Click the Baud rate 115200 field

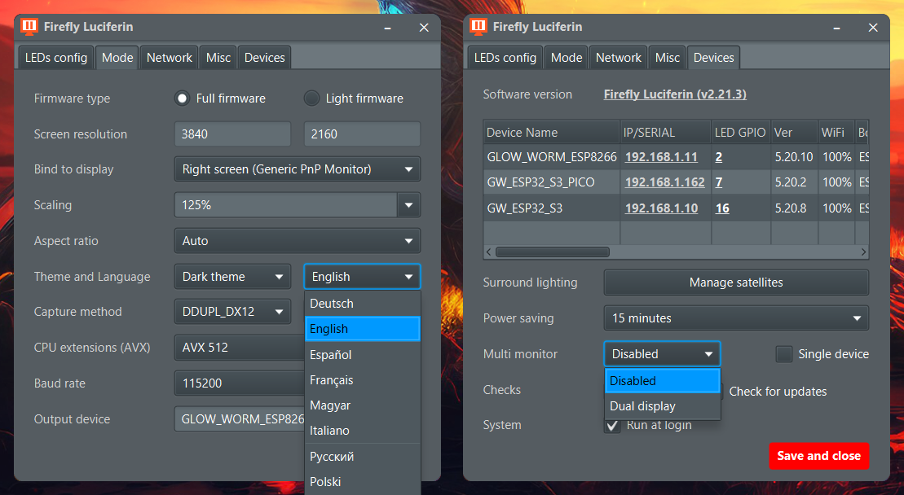click(x=240, y=383)
